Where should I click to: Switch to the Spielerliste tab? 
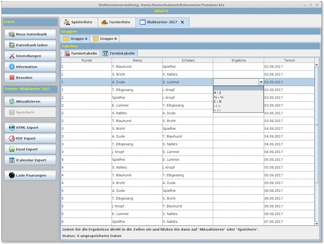(79, 22)
